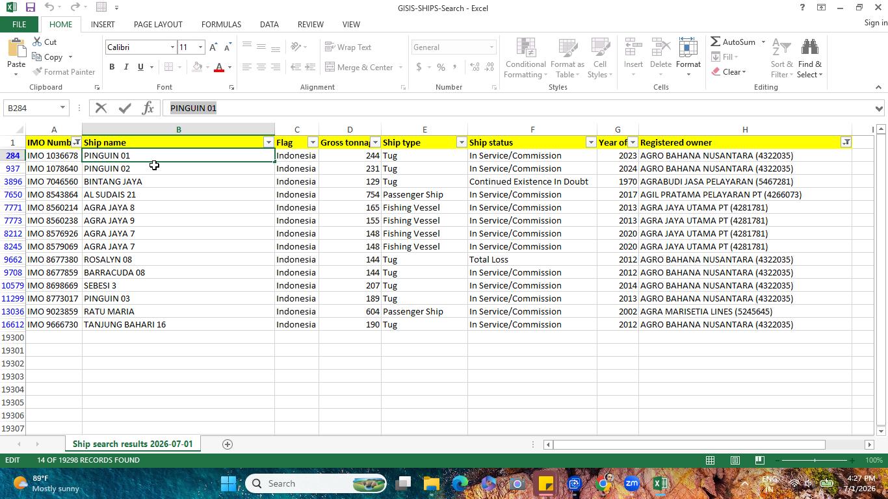The width and height of the screenshot is (888, 499).
Task: Open the Windows Start menu
Action: click(228, 483)
